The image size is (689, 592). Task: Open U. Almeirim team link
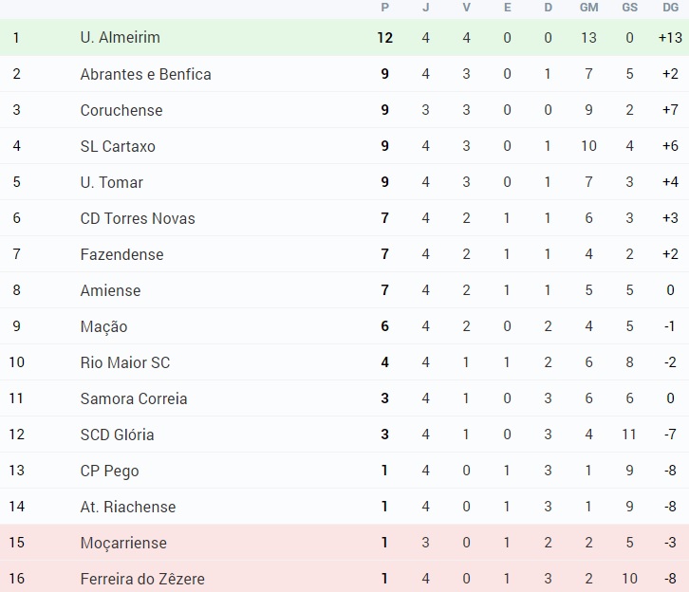(120, 37)
